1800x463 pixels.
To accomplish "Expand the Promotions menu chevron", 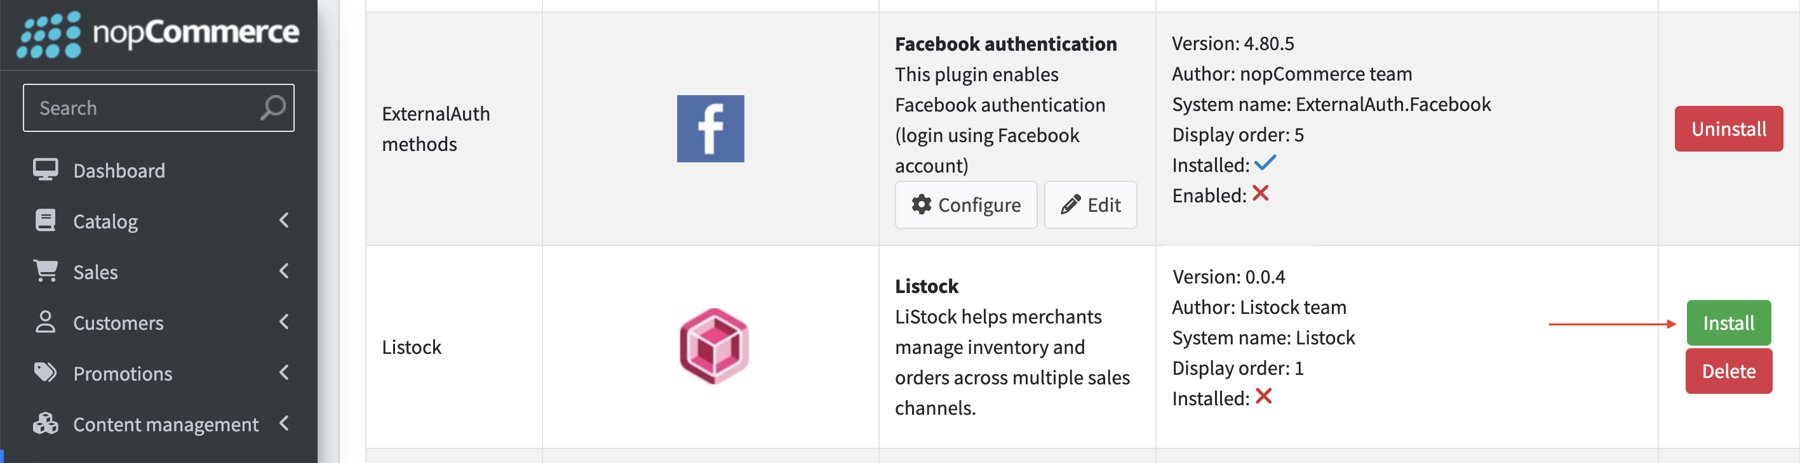I will tap(284, 373).
